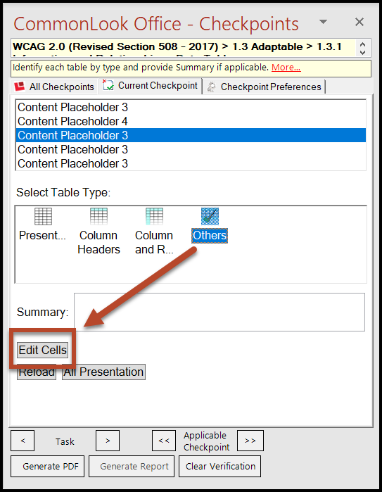This screenshot has height=492, width=382.
Task: Step down the checkpoint breadcrumb spinner
Action: [363, 52]
